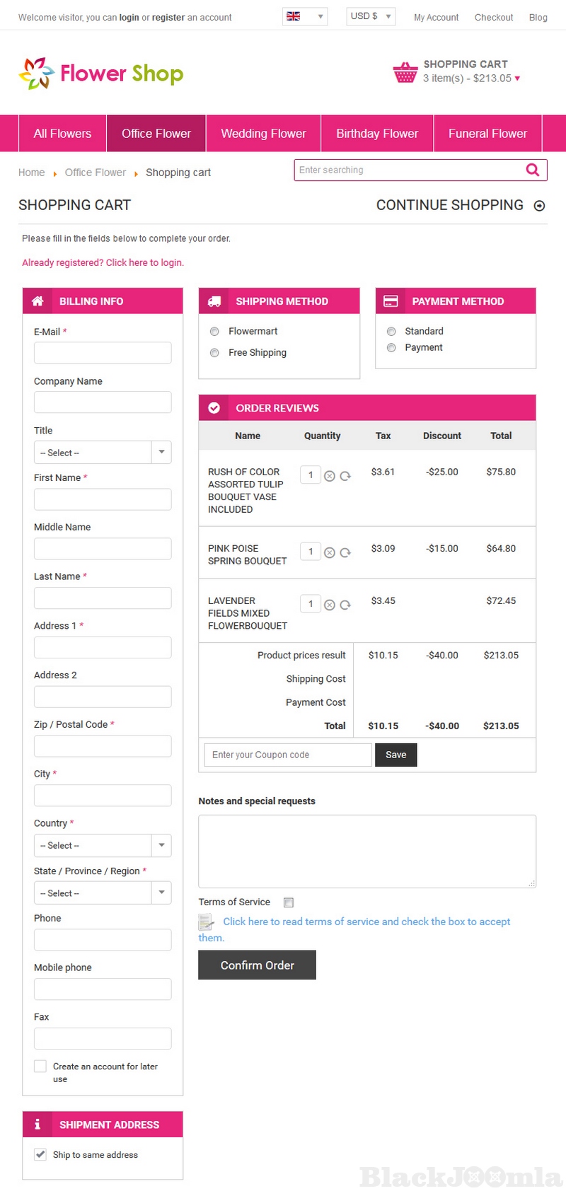The width and height of the screenshot is (566, 1191).
Task: Remove Rush of Color tulip bouquet item
Action: click(330, 476)
